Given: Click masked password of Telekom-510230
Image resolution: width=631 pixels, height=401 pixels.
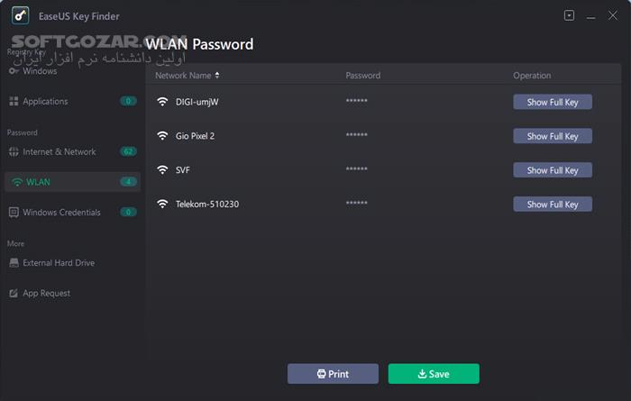Looking at the screenshot, I should pyautogui.click(x=357, y=203).
